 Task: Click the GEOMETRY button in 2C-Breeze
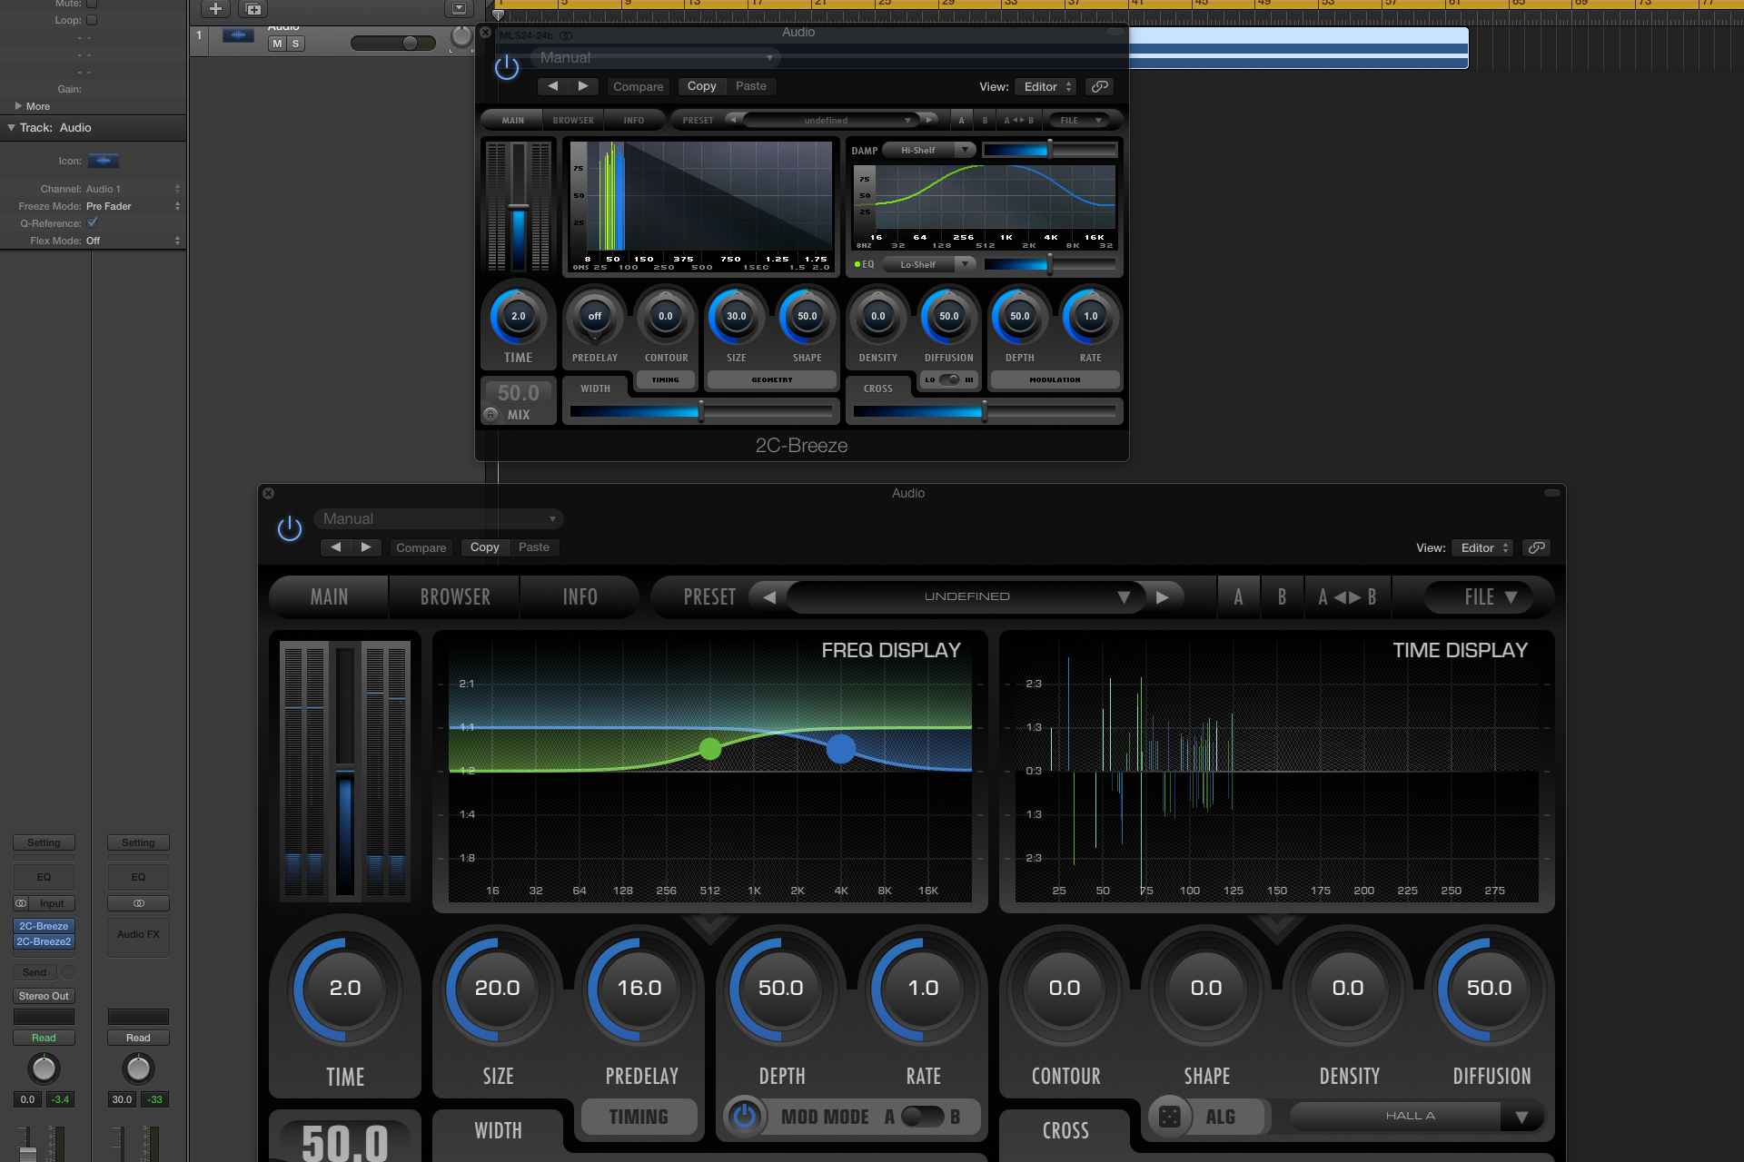[772, 379]
